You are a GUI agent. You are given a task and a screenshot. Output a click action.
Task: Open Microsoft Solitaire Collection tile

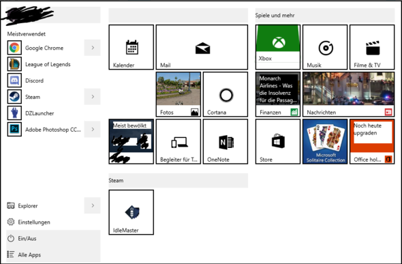click(325, 142)
